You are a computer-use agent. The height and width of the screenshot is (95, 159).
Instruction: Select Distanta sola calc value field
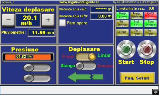(101, 9)
